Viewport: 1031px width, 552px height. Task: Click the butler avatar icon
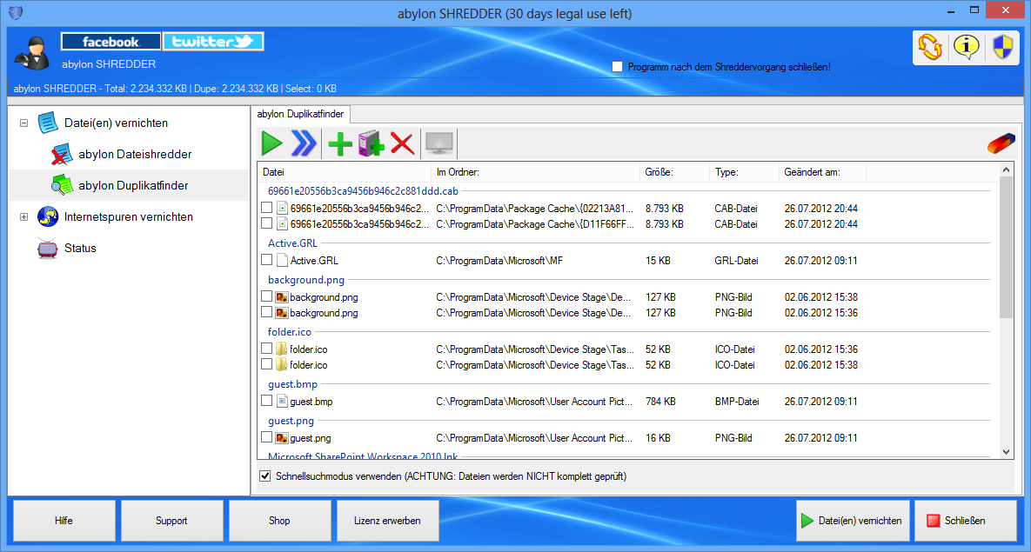click(31, 52)
